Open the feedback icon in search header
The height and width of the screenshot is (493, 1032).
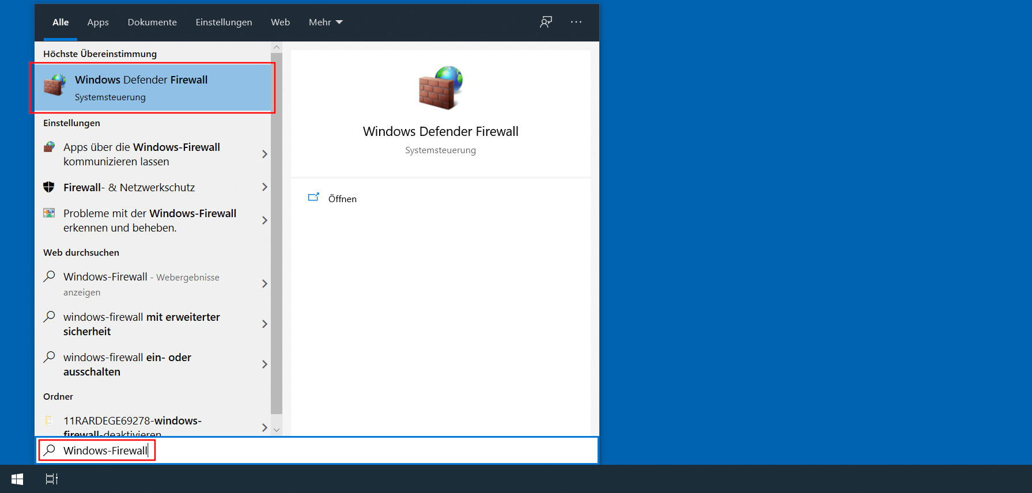point(546,22)
